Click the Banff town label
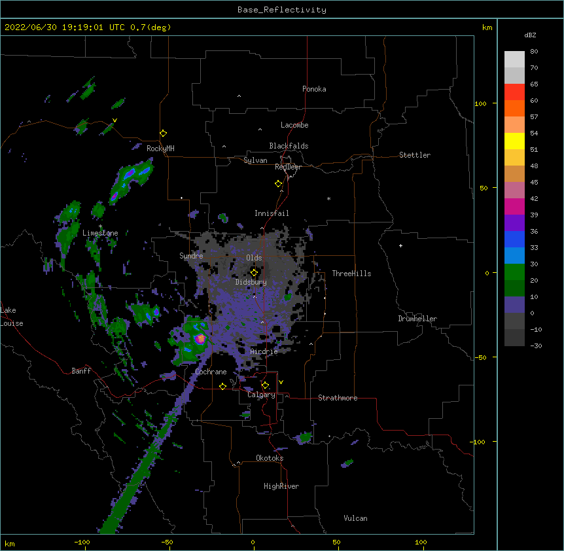The width and height of the screenshot is (564, 551). tap(81, 371)
